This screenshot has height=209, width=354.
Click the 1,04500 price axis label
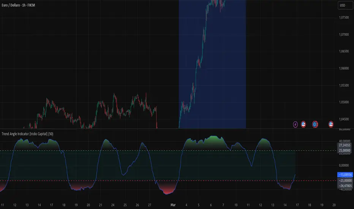coord(344,119)
